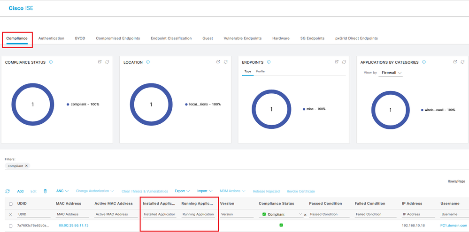Open the BYOD tab

coord(80,38)
